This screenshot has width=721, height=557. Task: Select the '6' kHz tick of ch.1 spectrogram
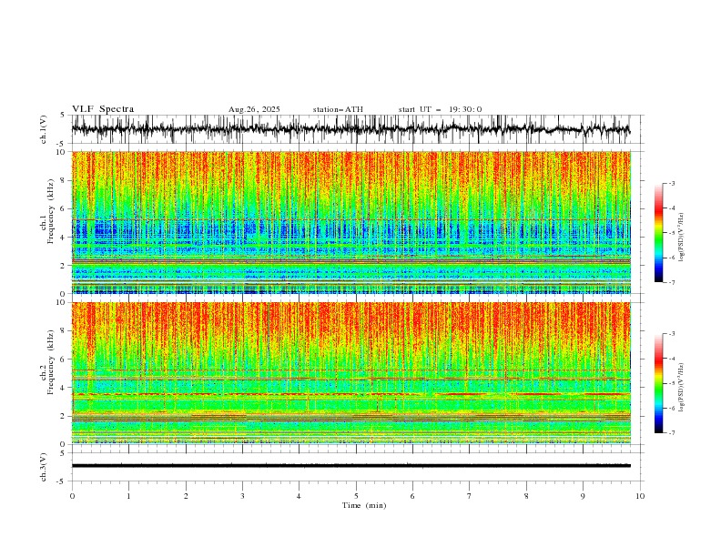63,208
